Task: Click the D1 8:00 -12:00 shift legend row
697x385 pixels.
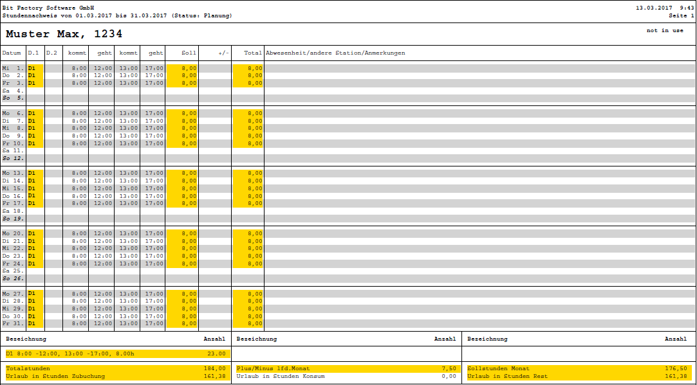Action: [x=116, y=354]
